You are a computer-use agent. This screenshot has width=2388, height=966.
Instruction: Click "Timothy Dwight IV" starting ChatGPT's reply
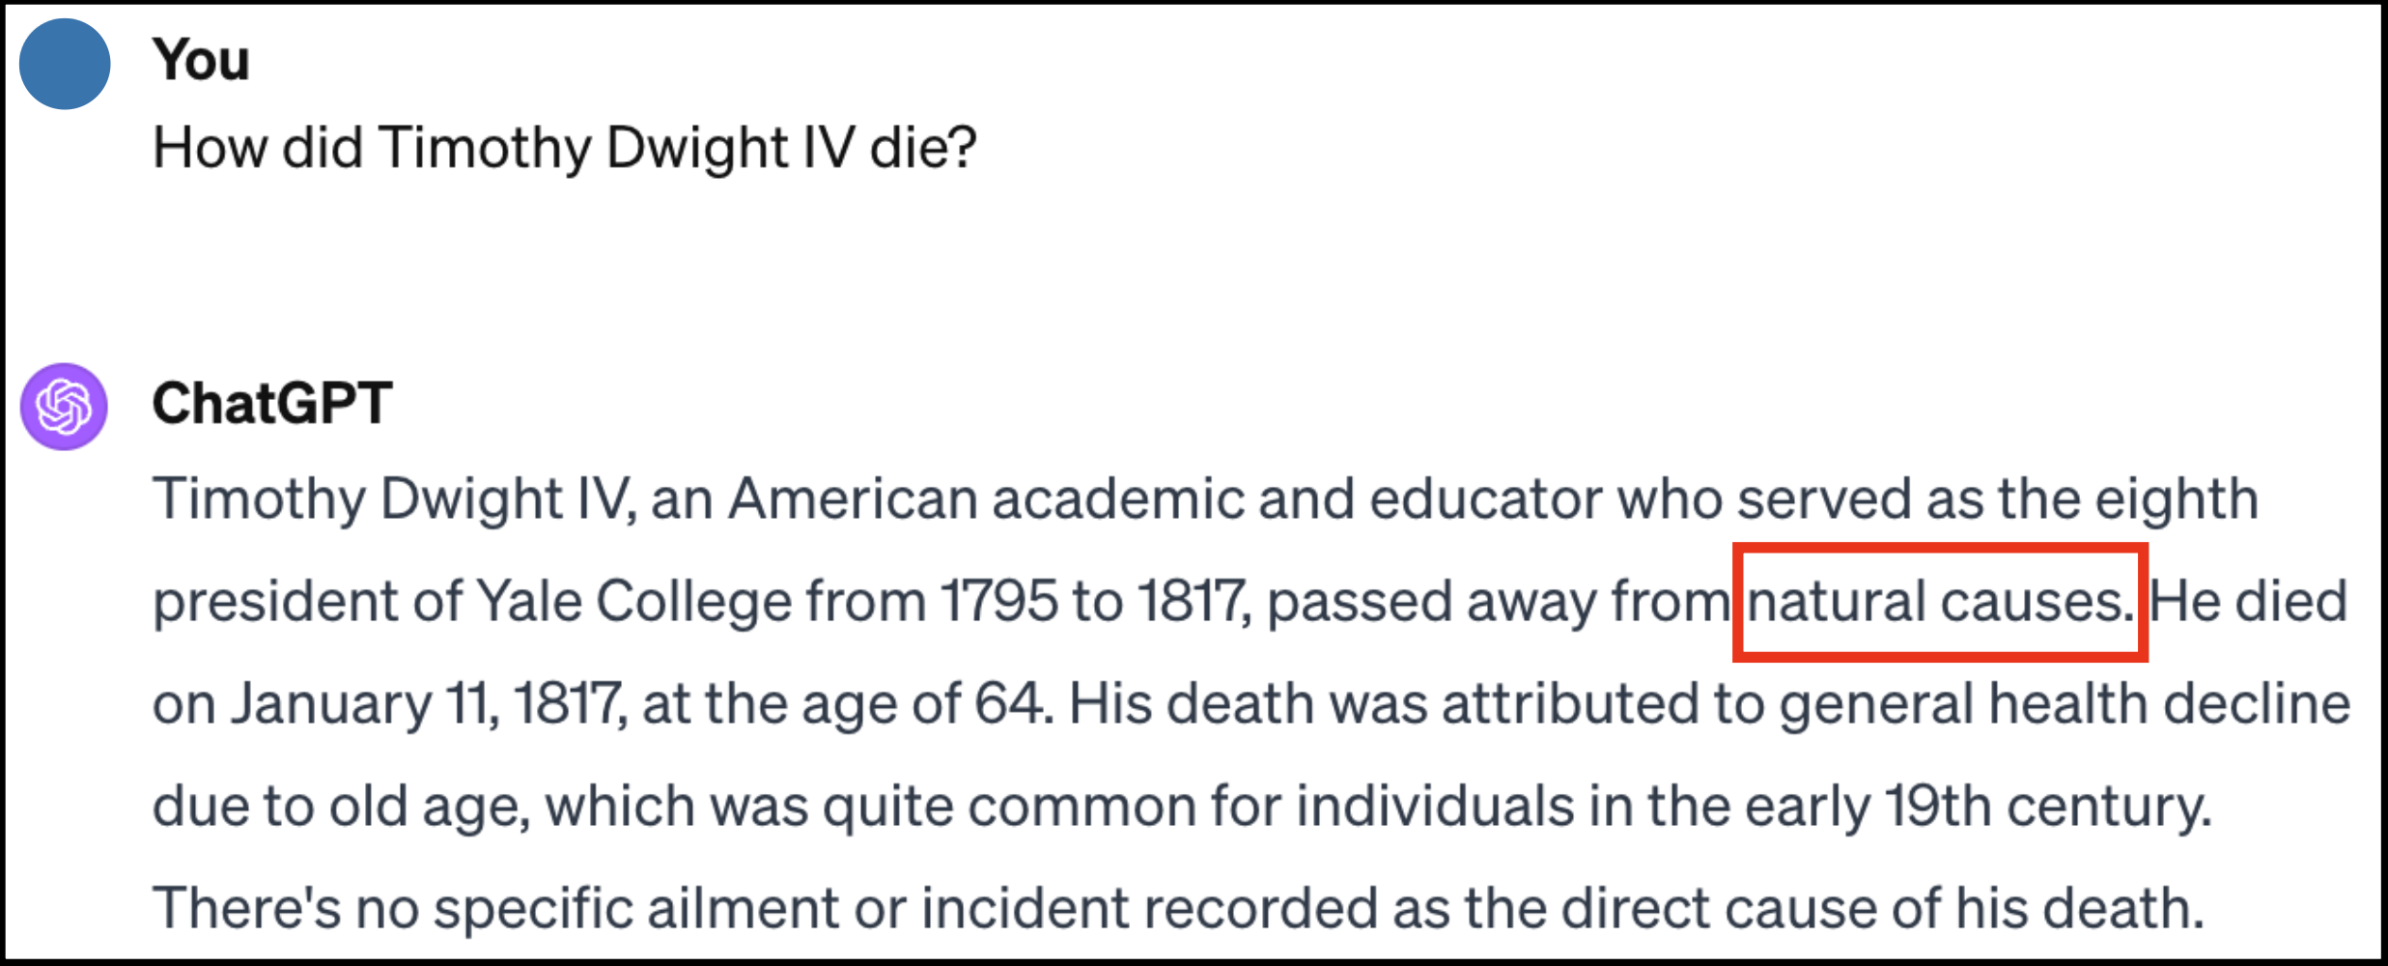[394, 499]
